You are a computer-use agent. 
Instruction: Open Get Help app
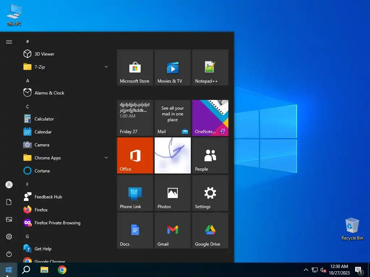click(66, 249)
